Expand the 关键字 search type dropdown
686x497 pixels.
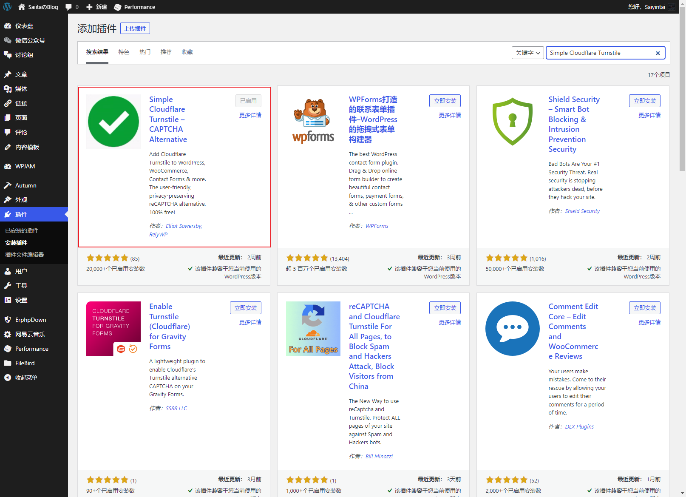coord(527,53)
